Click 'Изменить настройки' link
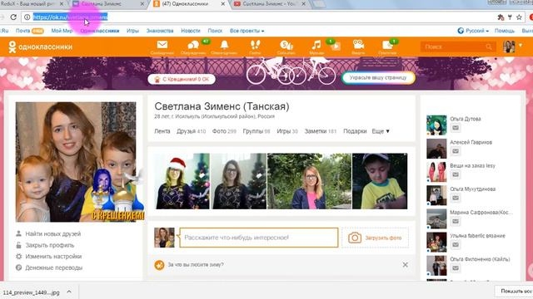This screenshot has height=299, width=533. pos(53,257)
